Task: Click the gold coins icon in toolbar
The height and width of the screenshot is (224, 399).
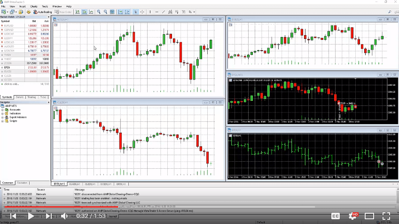Action: [x=29, y=12]
